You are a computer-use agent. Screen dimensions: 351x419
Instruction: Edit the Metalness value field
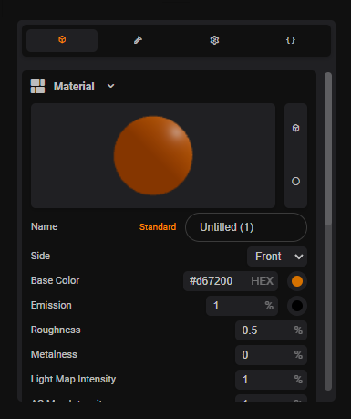click(x=271, y=355)
